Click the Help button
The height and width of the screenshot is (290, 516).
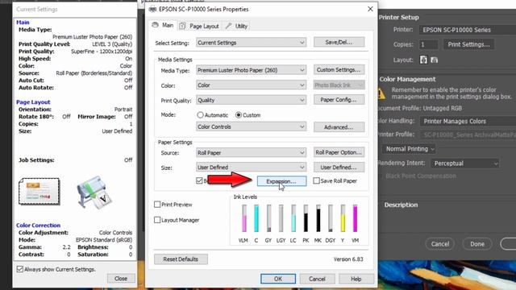click(x=356, y=279)
